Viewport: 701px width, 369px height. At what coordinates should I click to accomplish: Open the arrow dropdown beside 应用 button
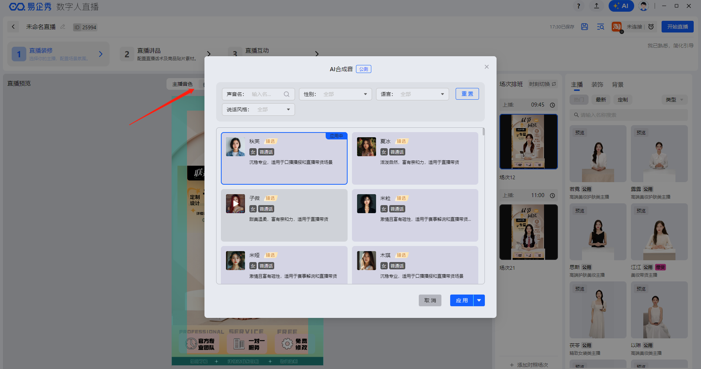point(479,300)
